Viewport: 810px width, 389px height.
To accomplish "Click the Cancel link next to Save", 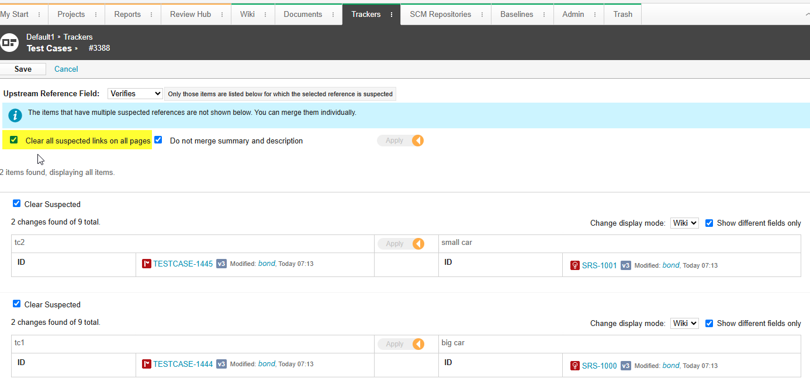I will click(x=65, y=69).
